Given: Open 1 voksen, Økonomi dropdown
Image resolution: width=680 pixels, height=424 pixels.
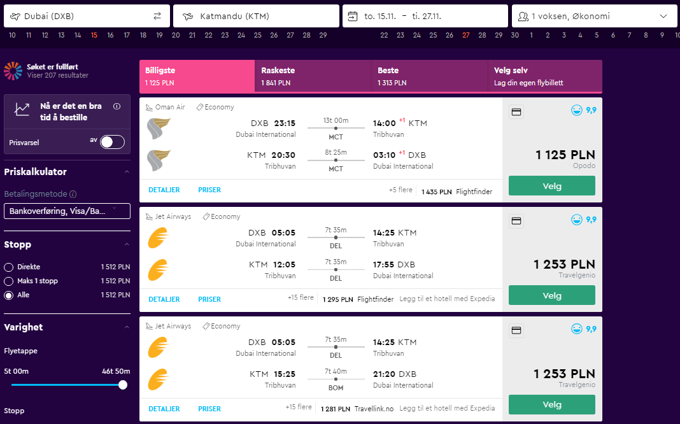Looking at the screenshot, I should tap(594, 16).
